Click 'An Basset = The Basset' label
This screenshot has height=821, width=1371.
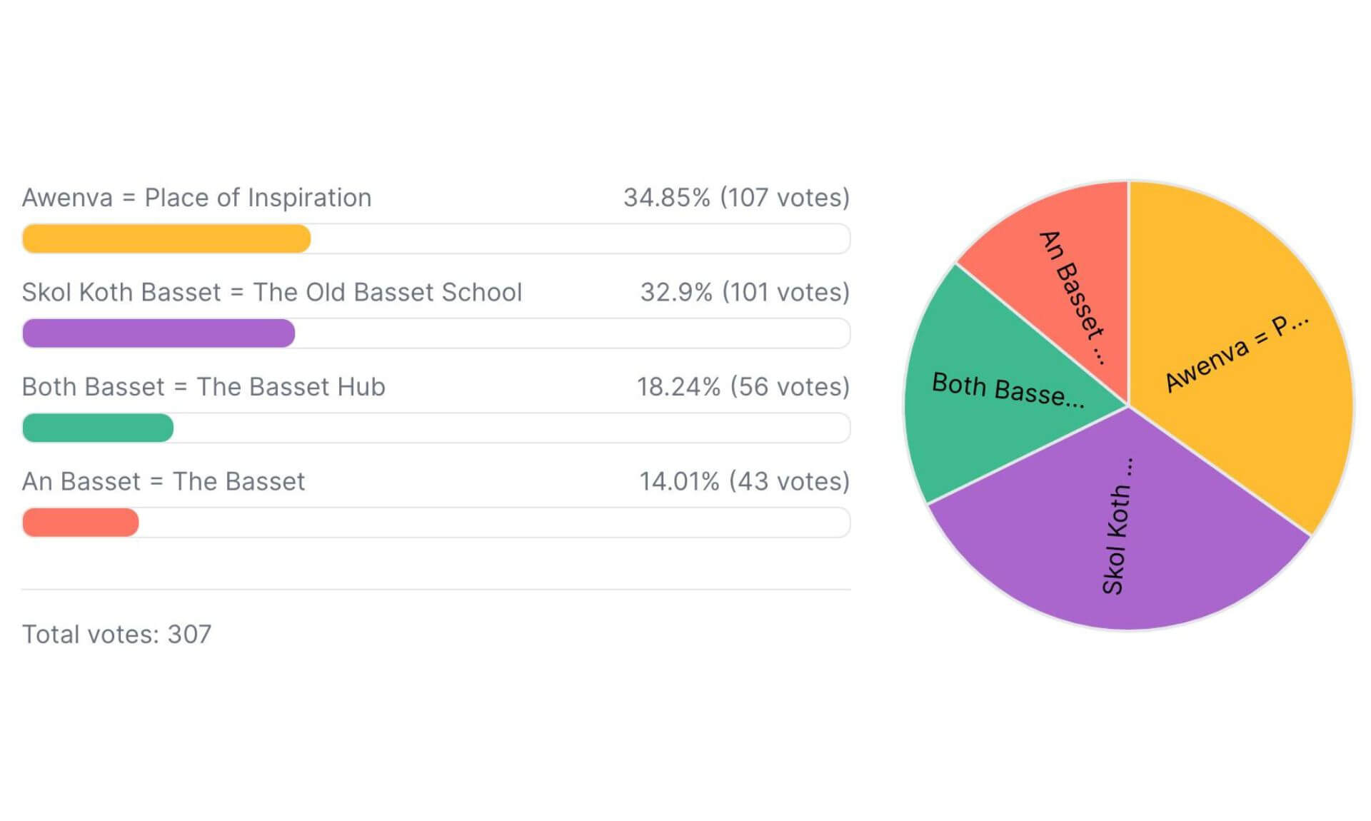coord(164,481)
